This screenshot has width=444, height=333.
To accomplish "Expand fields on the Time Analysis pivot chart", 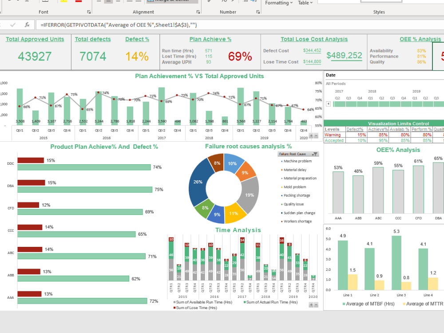I will coord(311,305).
